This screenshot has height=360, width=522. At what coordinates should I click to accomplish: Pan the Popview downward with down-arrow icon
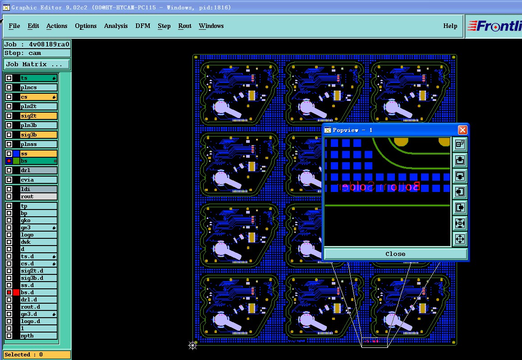[460, 176]
